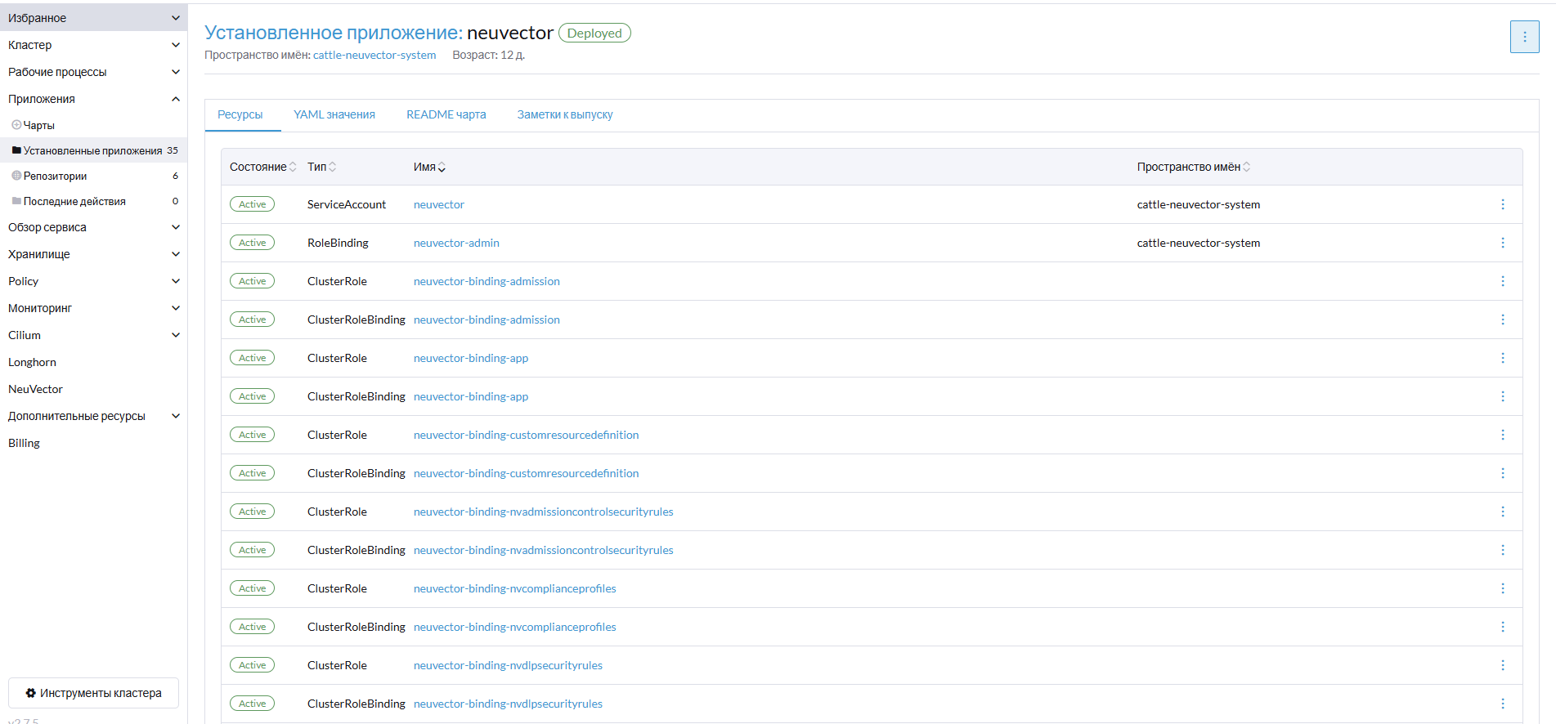Expand the Кластер sidebar section
The height and width of the screenshot is (724, 1556).
pyautogui.click(x=175, y=45)
